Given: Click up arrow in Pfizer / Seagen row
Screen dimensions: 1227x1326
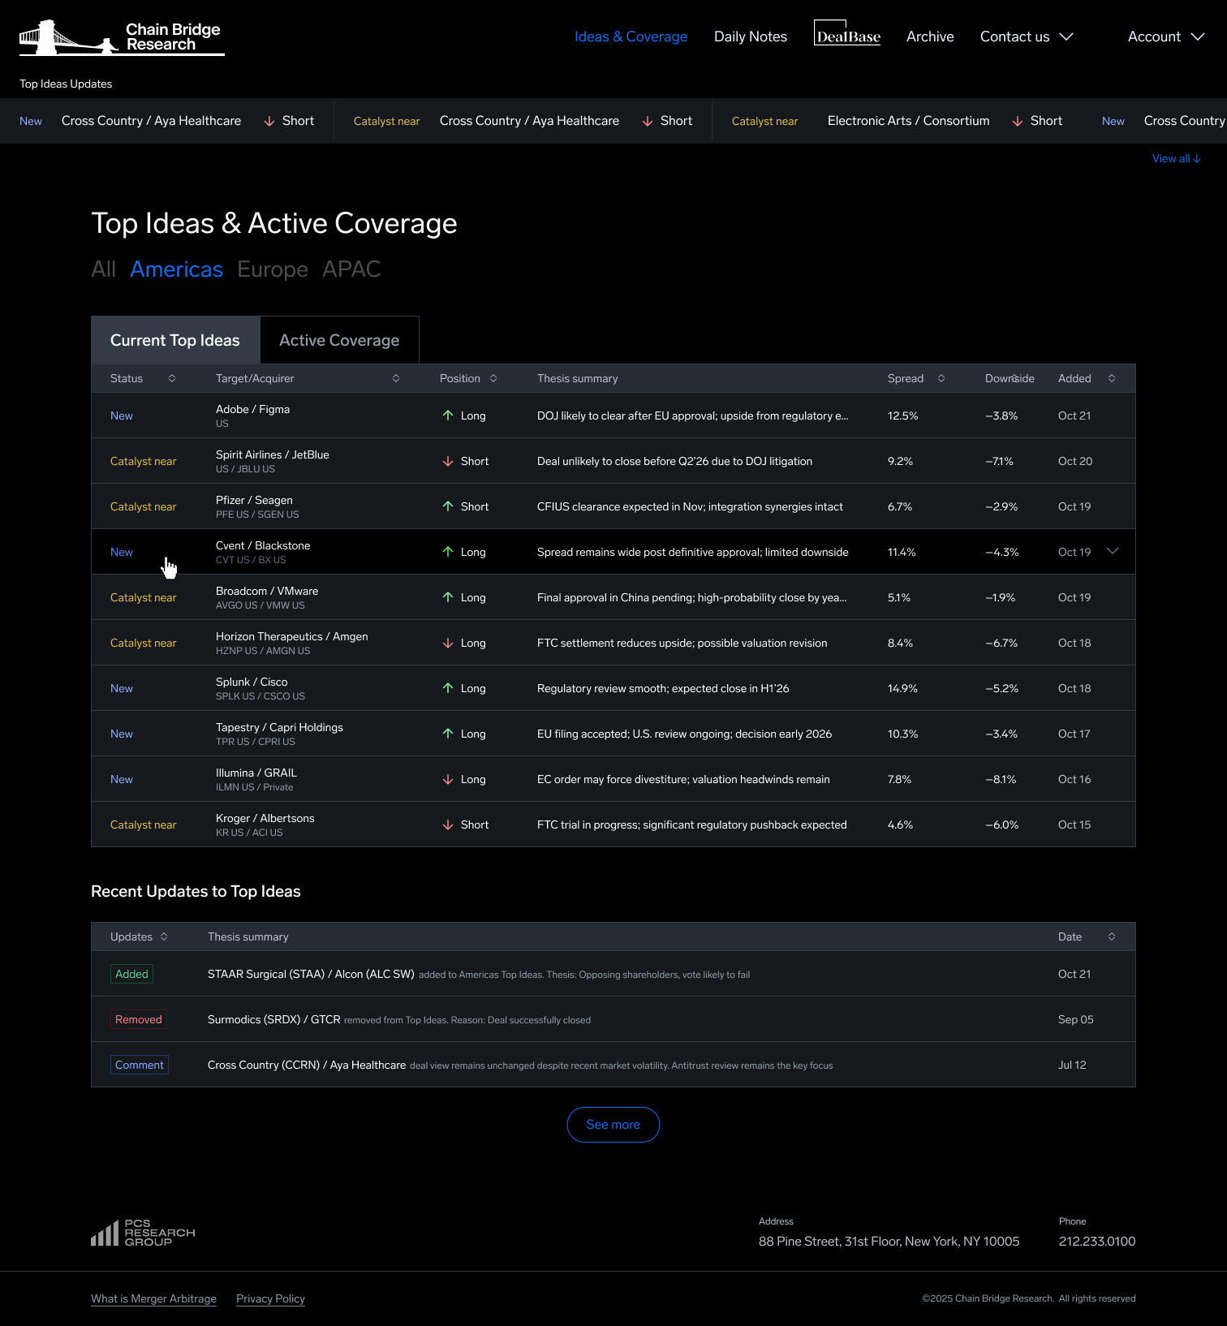Looking at the screenshot, I should [x=448, y=506].
